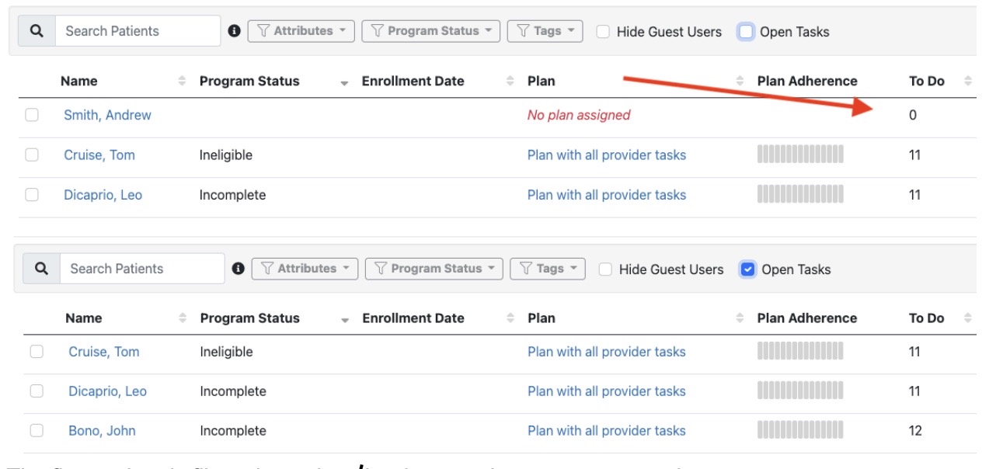The width and height of the screenshot is (996, 469).
Task: Sort top table by Enrollment Date arrows
Action: coord(510,81)
